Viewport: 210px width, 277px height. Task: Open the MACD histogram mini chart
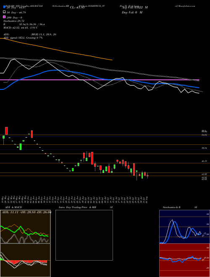pyautogui.click(x=25, y=260)
